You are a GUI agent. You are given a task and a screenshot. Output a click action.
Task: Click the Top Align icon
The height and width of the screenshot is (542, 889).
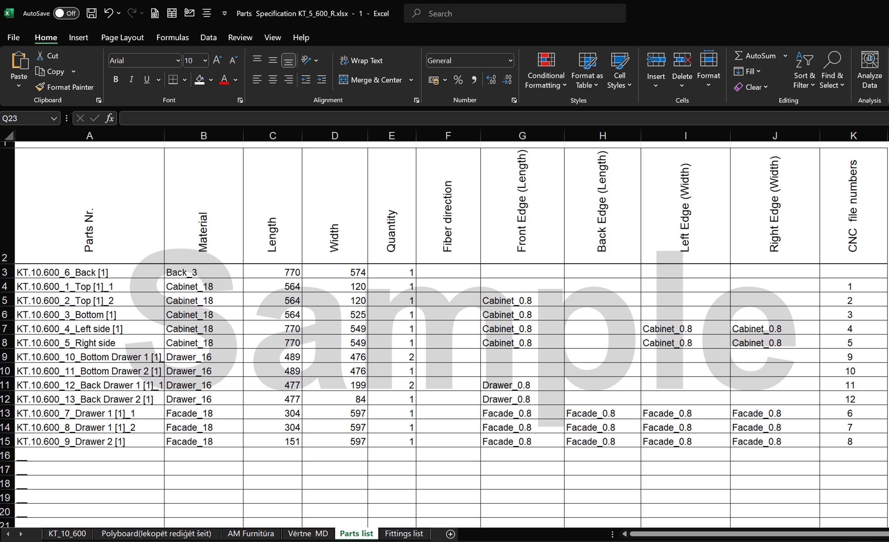[x=257, y=59]
